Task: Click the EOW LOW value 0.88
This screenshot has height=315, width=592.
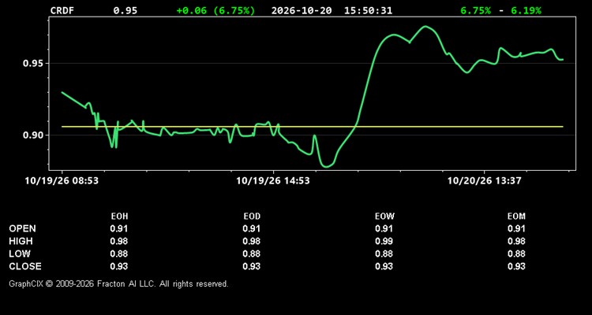Action: click(x=384, y=254)
